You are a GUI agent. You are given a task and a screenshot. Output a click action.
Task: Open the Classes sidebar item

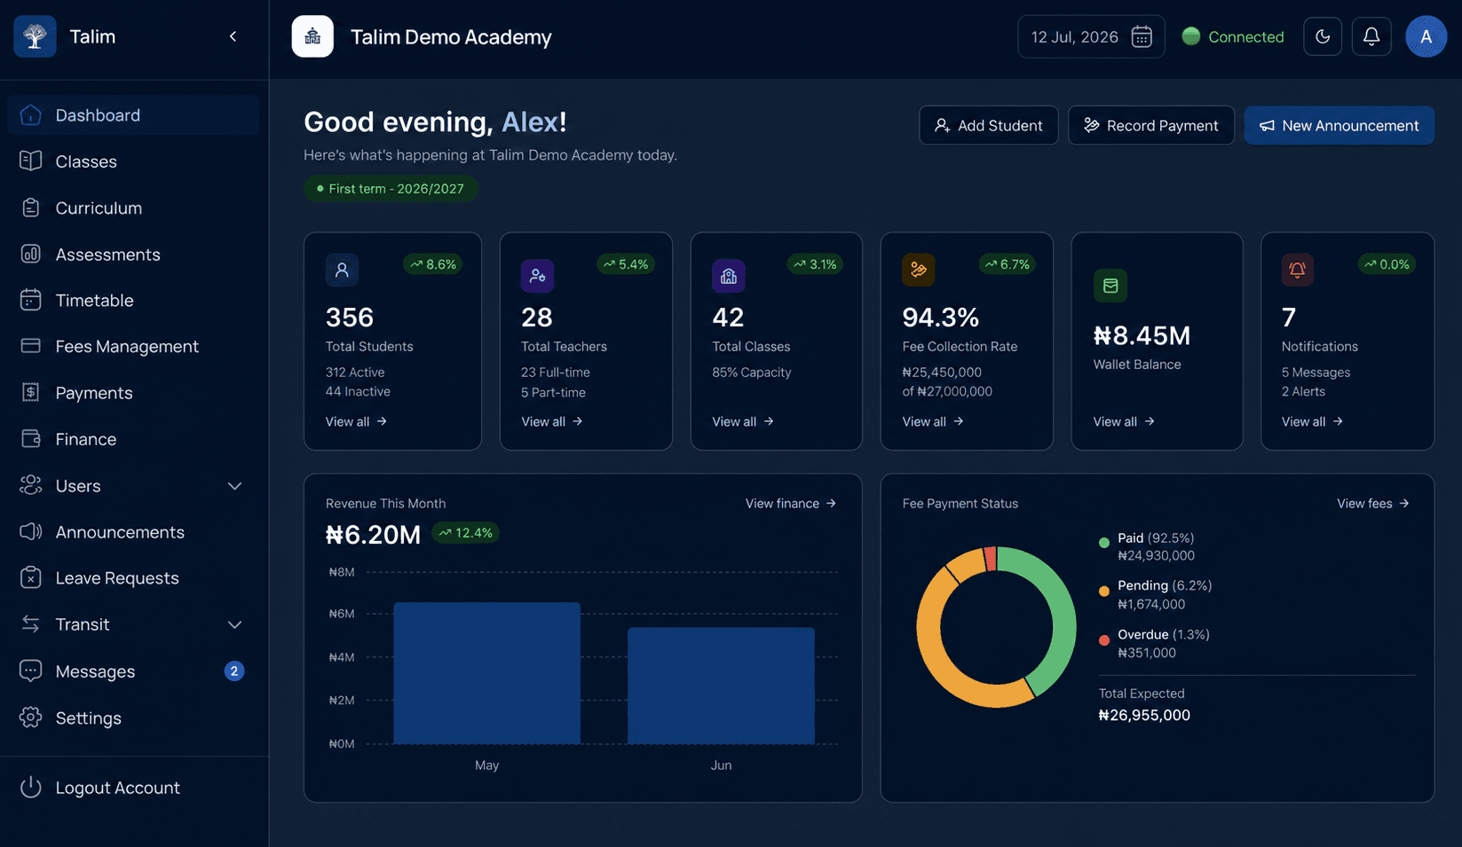[x=133, y=161]
